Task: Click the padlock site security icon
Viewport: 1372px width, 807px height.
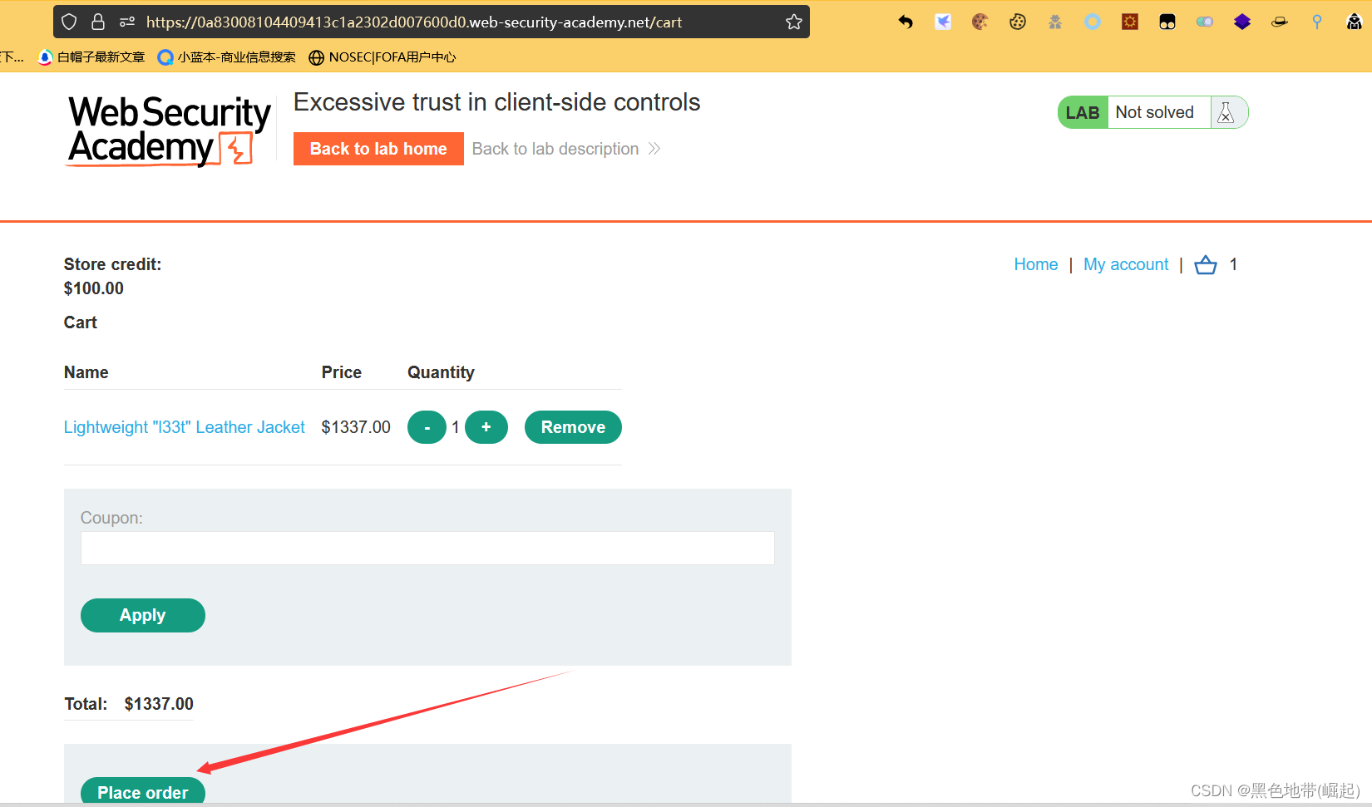Action: 98,22
